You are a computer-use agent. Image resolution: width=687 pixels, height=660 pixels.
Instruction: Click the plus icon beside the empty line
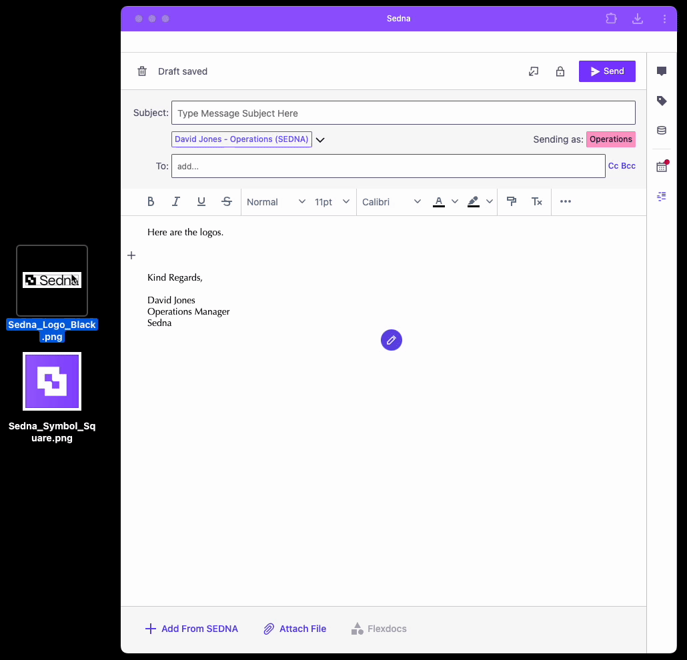pos(131,255)
